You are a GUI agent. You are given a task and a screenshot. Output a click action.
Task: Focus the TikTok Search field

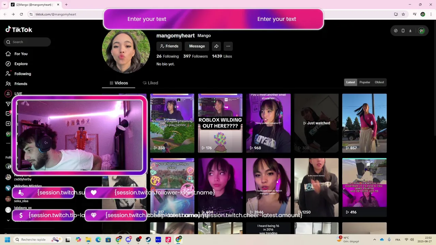tap(27, 42)
